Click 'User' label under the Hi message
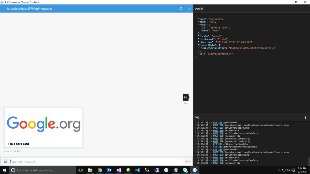 [186, 103]
